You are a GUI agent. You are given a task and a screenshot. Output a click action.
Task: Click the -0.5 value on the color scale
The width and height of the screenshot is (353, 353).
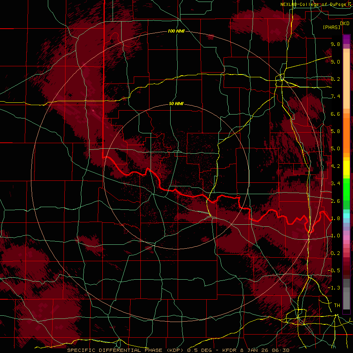coord(334,271)
